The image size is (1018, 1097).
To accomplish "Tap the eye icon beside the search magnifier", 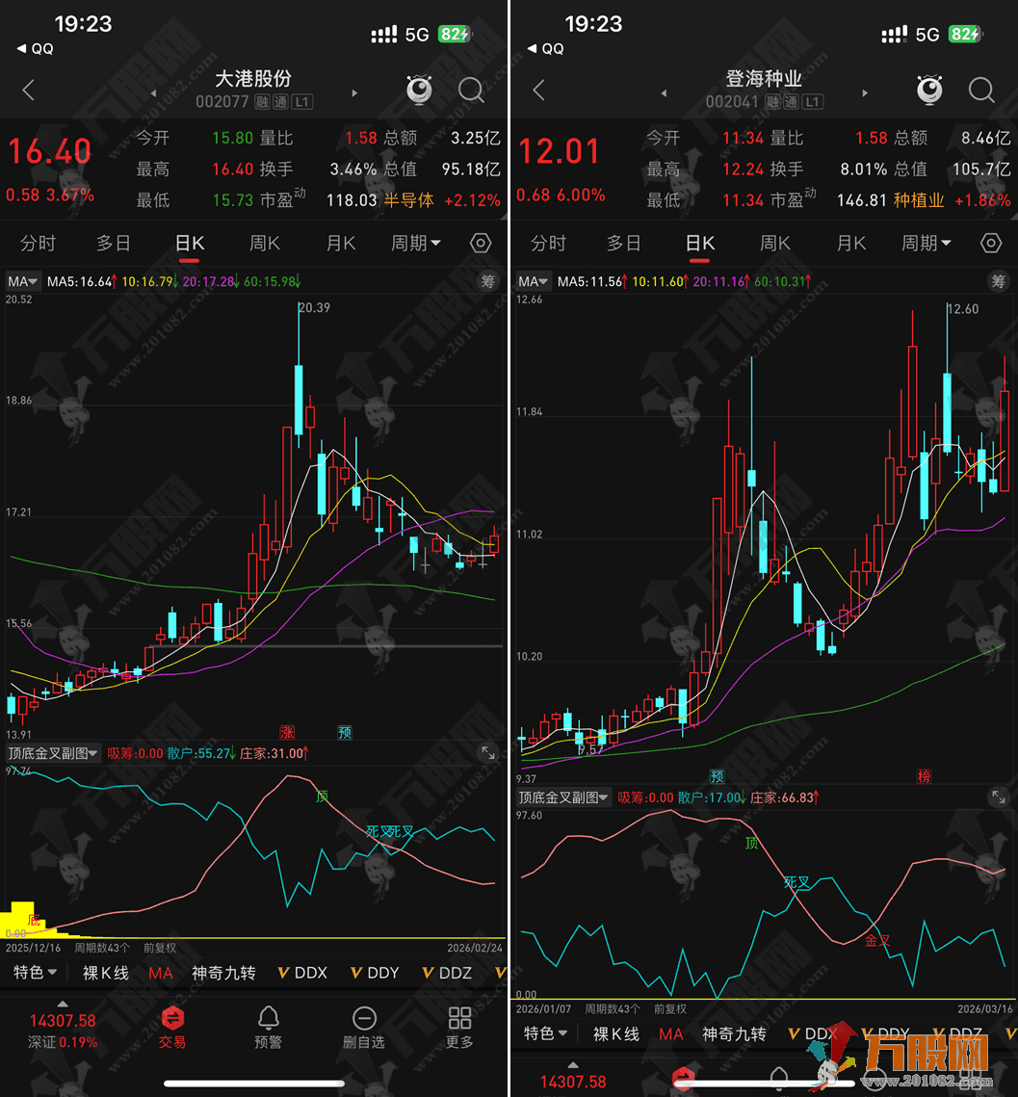I will click(418, 90).
